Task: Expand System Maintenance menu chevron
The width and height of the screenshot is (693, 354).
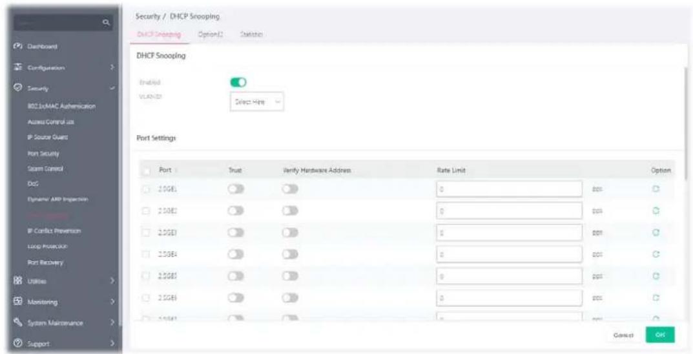Action: [112, 322]
